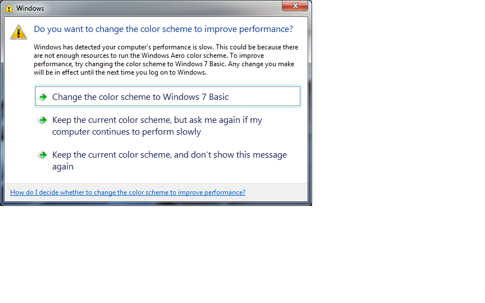The image size is (485, 303).
Task: Choose 'Change the color scheme to Windows 7 Basic'
Action: 168,97
